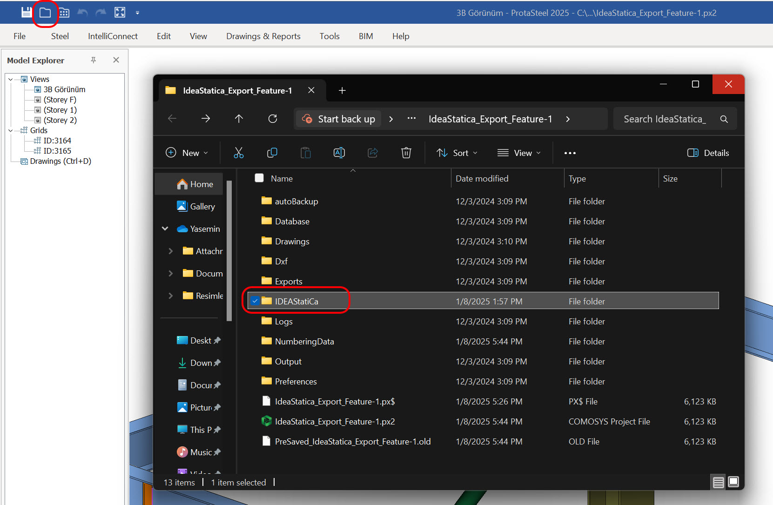Click the Cut scissors icon in Explorer
This screenshot has width=773, height=505.
[x=239, y=153]
